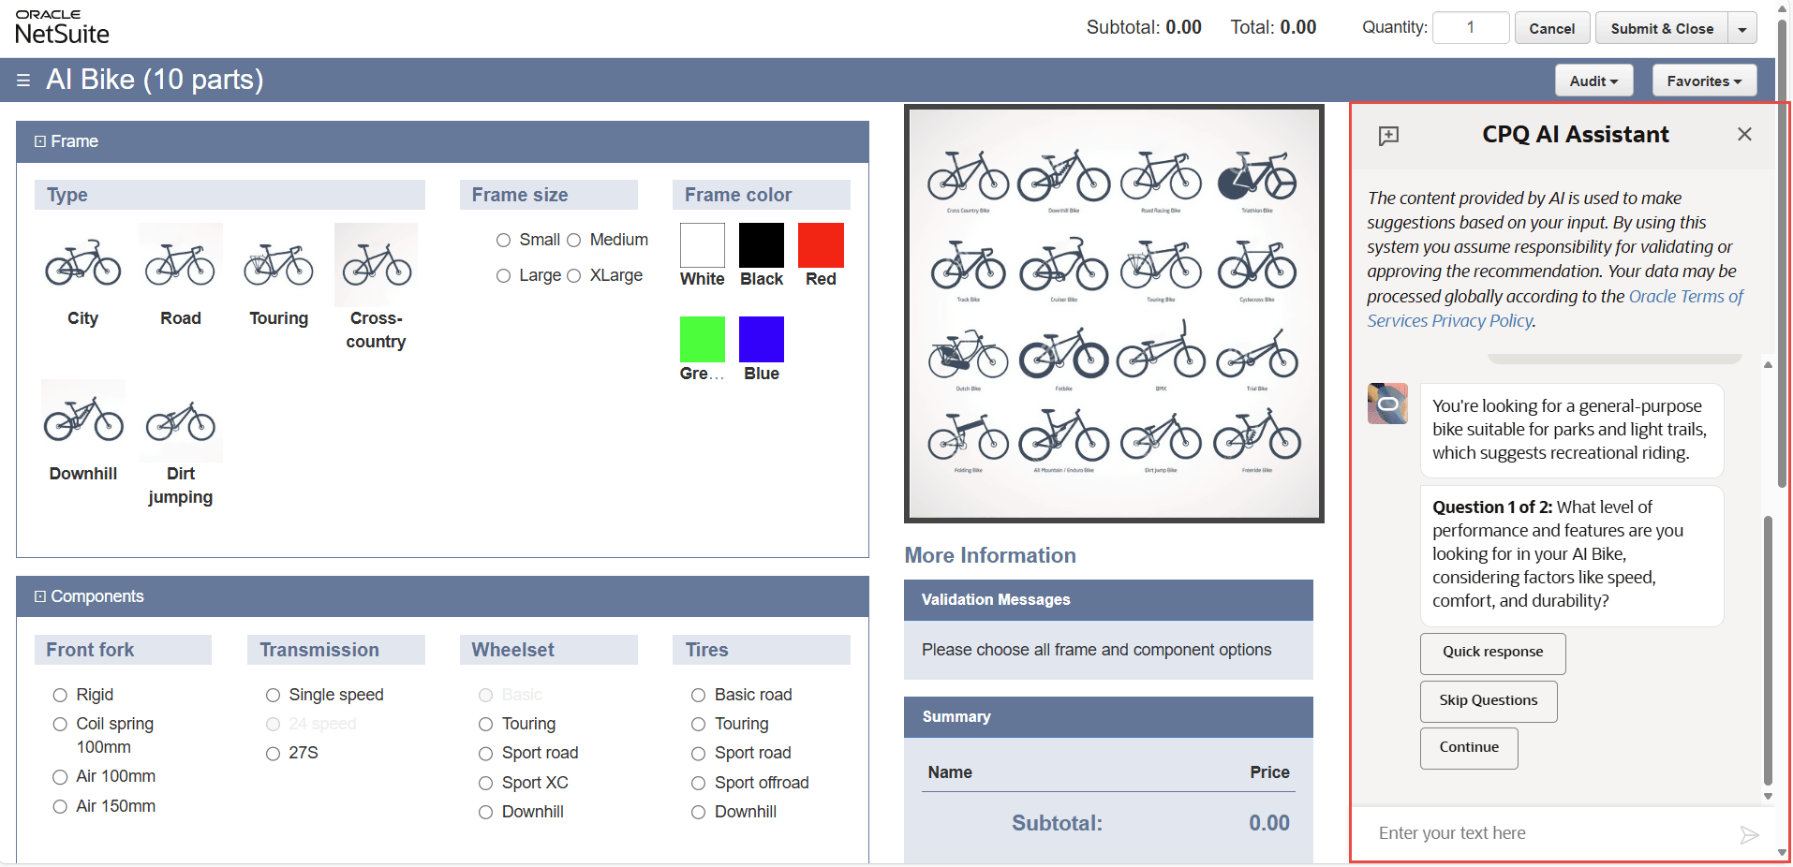
Task: Pick the Black frame color swatch
Action: pyautogui.click(x=762, y=245)
